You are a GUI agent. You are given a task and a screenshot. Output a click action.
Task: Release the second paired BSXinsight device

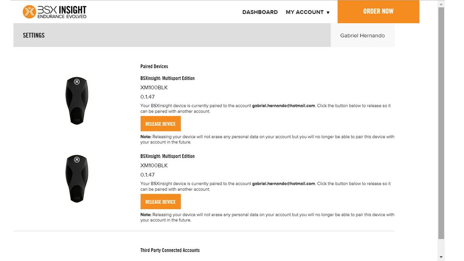click(160, 202)
